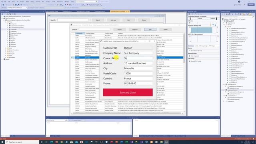Open the Build menu
Viewport: 256px width, 144px height.
tap(27, 2)
